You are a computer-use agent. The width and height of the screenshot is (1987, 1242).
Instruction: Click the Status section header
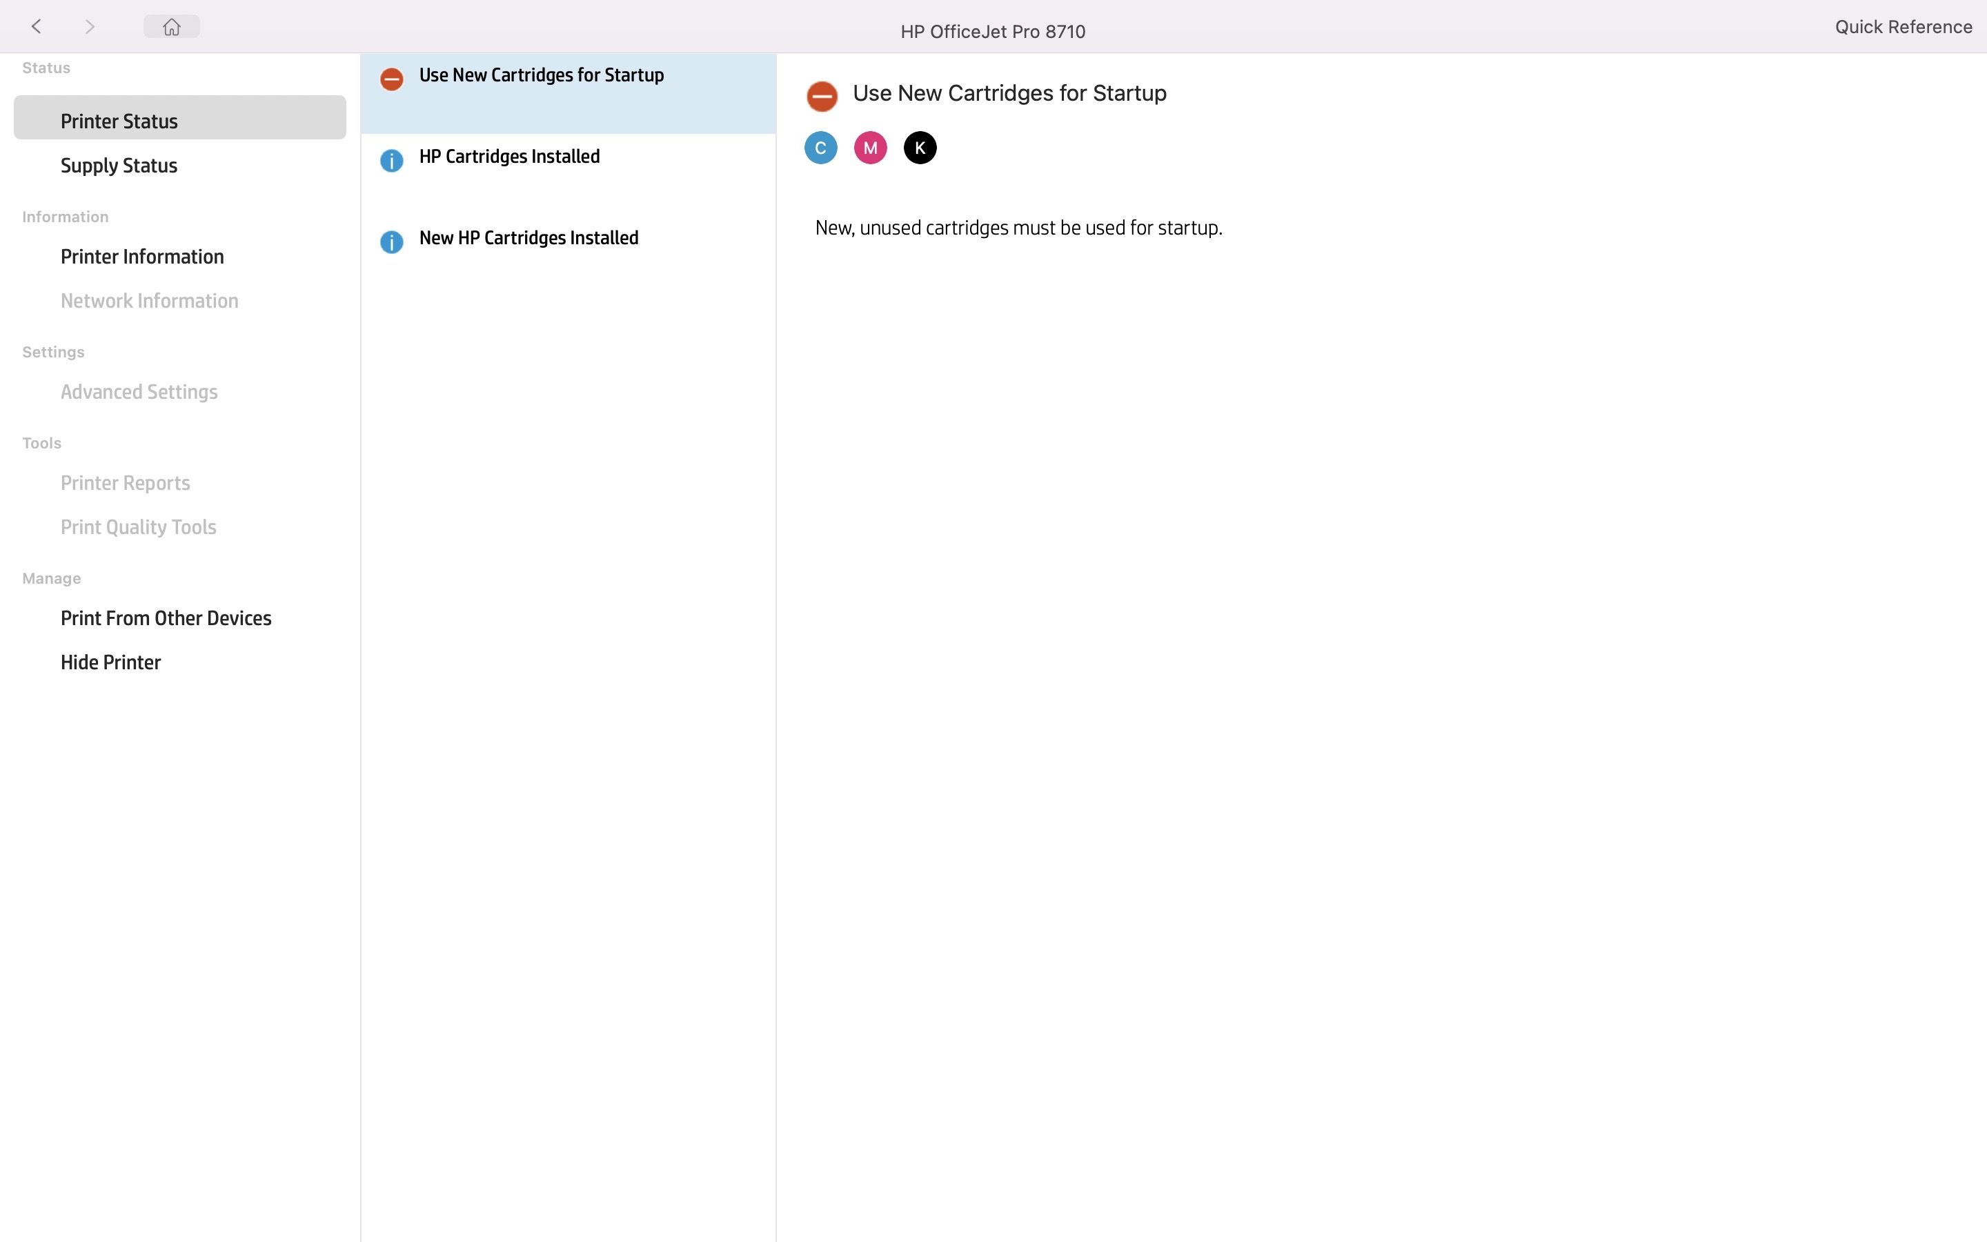click(46, 68)
